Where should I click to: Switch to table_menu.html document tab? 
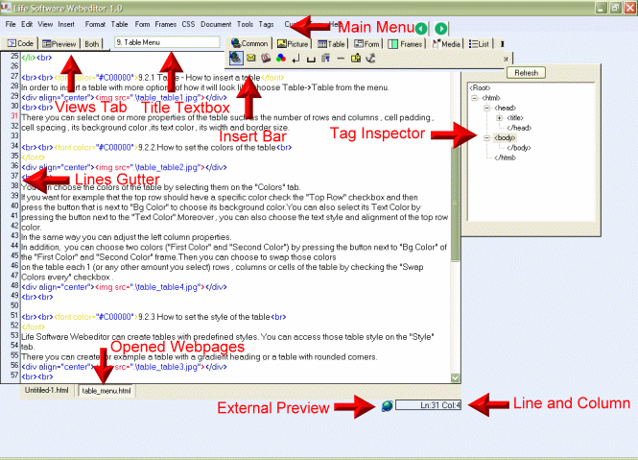(106, 391)
